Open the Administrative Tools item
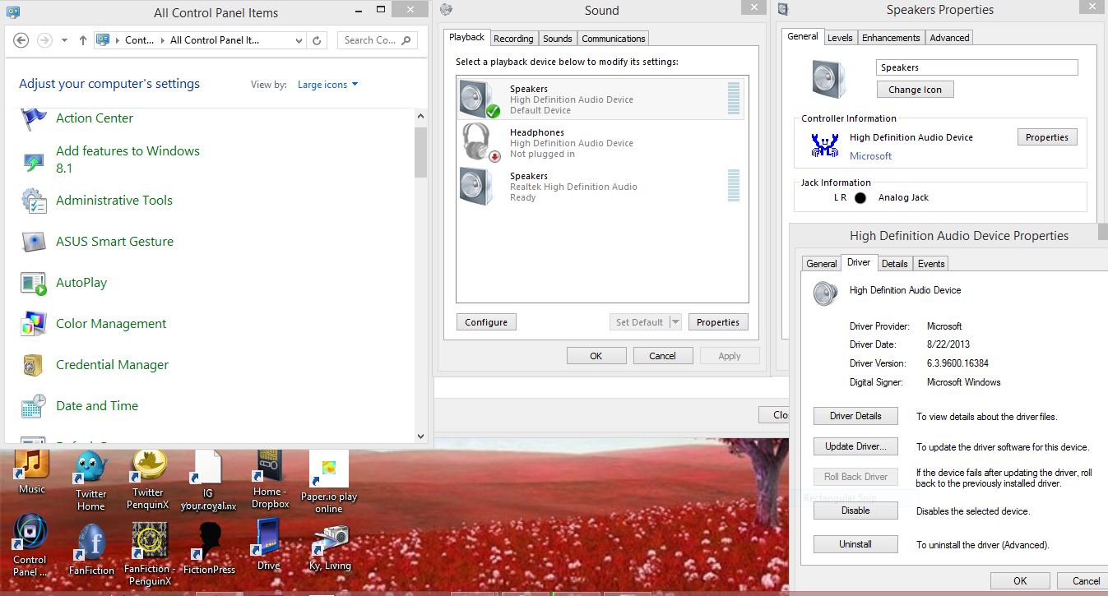 click(x=114, y=201)
